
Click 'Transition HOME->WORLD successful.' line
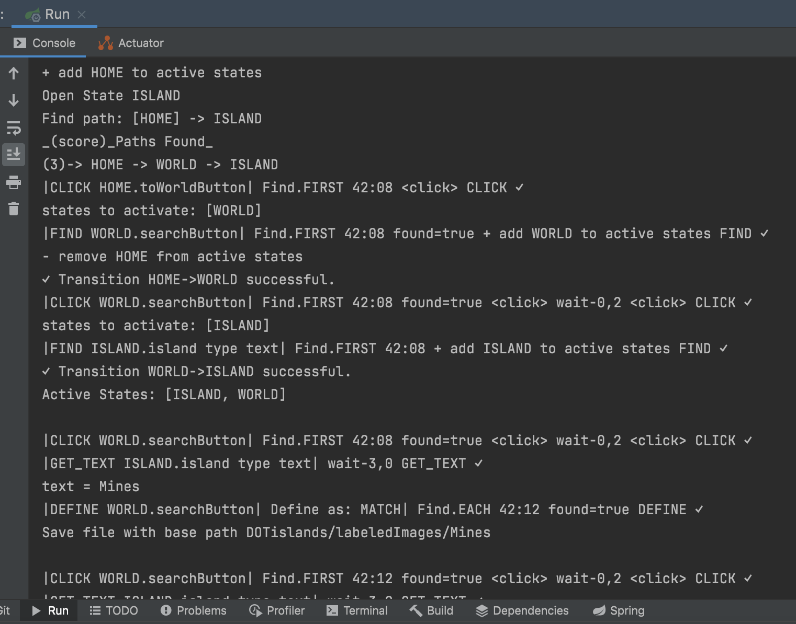tap(188, 280)
